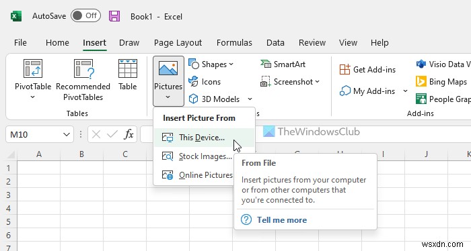Select column B header

[81, 154]
